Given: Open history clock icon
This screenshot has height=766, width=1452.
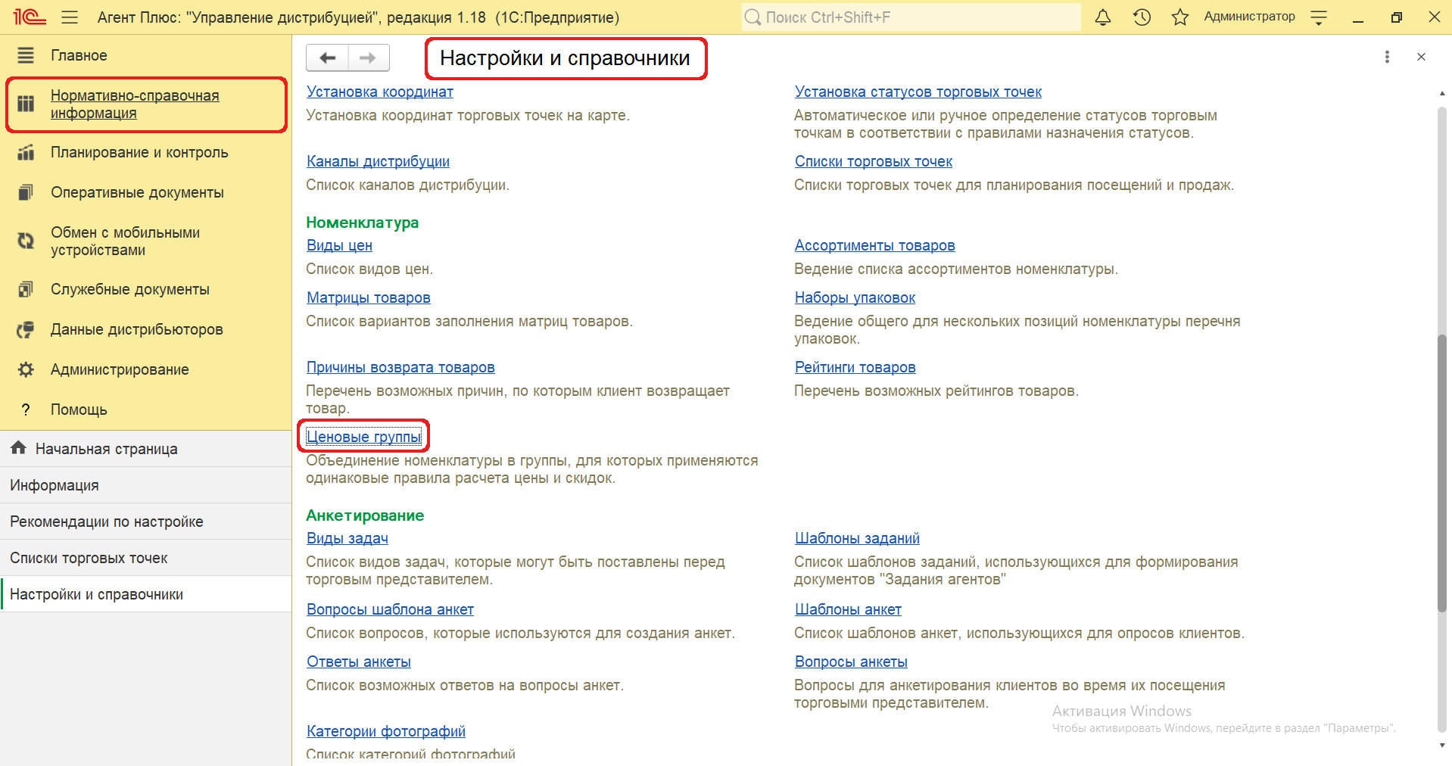Looking at the screenshot, I should [x=1142, y=17].
